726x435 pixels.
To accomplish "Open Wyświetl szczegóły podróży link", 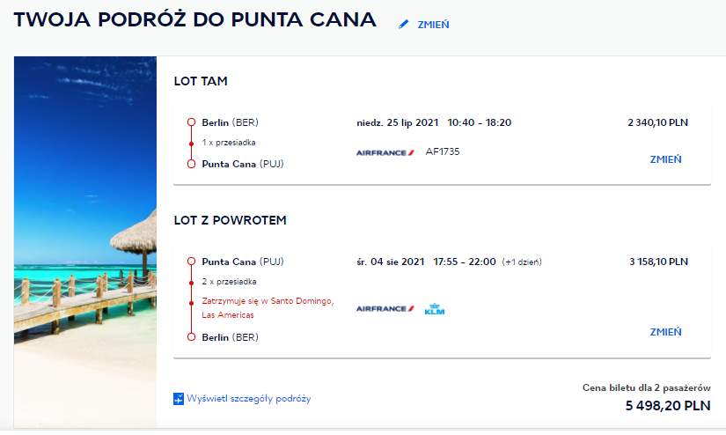I will click(x=249, y=398).
